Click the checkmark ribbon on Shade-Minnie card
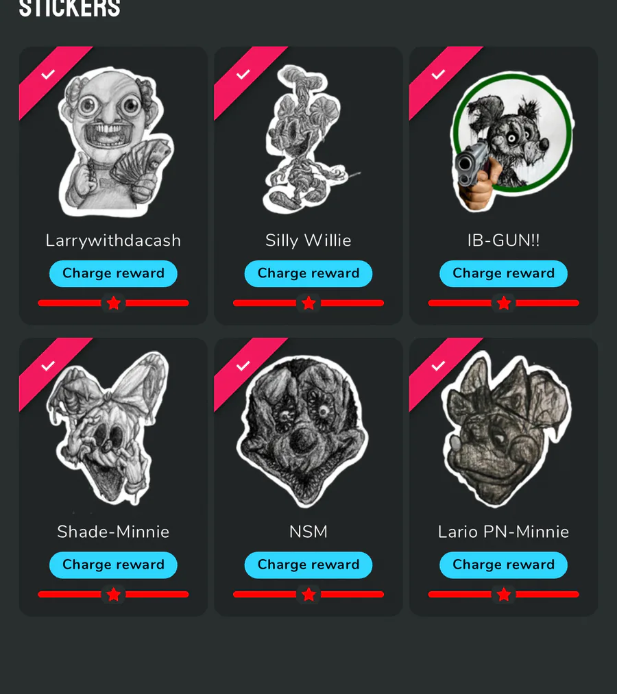Screen dimensions: 617x694 click(48, 366)
